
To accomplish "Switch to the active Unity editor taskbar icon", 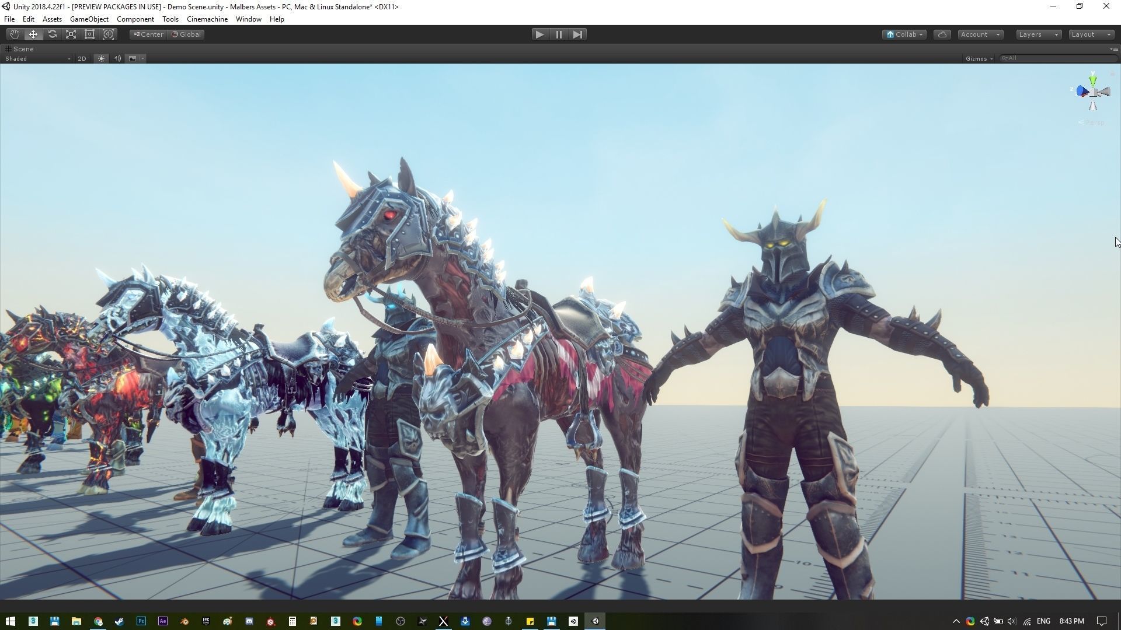I will click(x=595, y=621).
